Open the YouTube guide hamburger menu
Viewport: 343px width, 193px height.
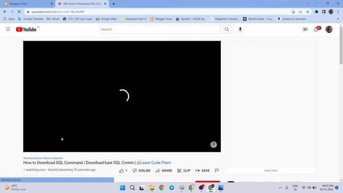[x=8, y=29]
